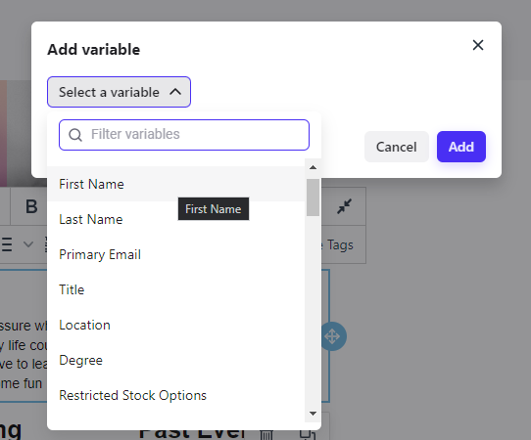Click the Filter variables search field
Image resolution: width=531 pixels, height=440 pixels.
(x=184, y=135)
